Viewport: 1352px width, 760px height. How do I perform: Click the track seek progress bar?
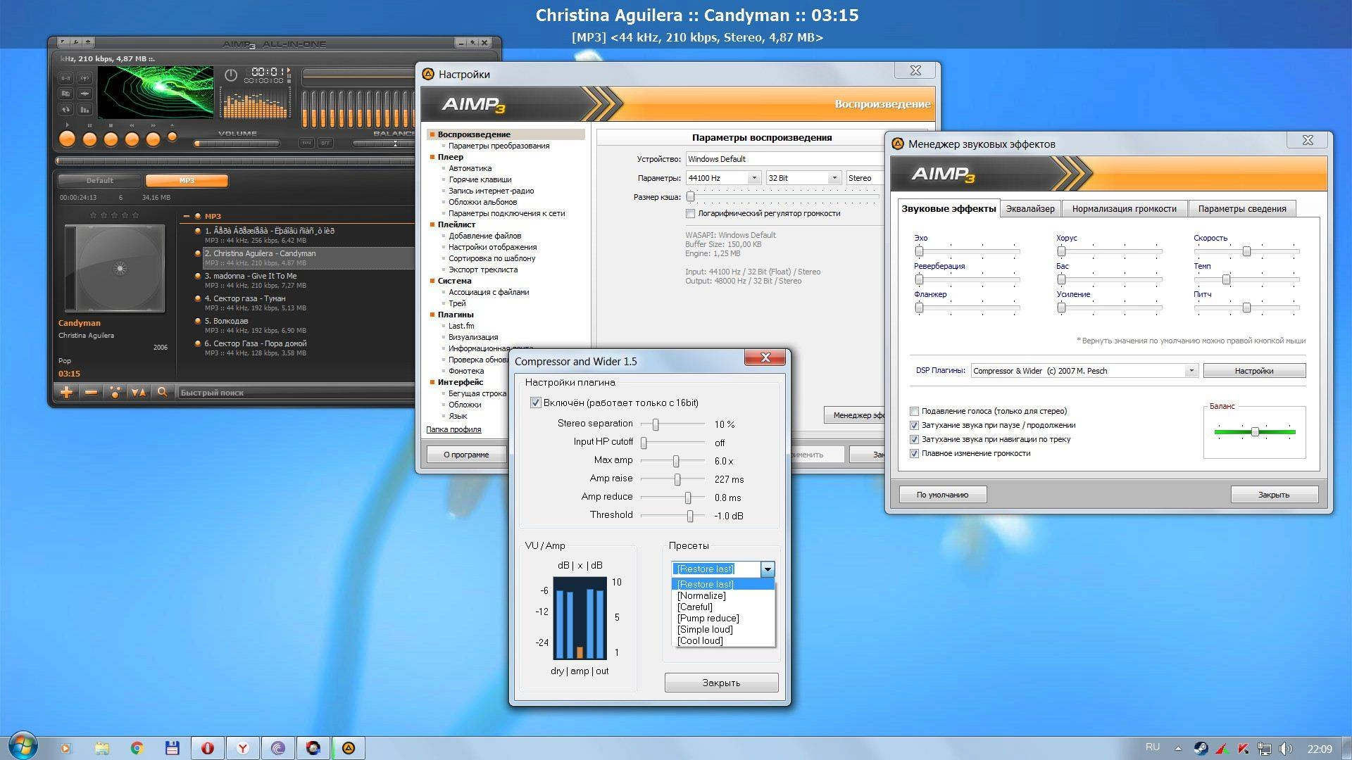point(236,161)
